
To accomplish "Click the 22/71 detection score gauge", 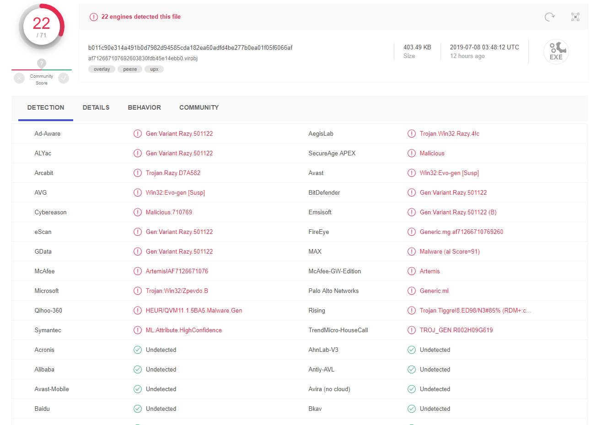I will [x=42, y=27].
